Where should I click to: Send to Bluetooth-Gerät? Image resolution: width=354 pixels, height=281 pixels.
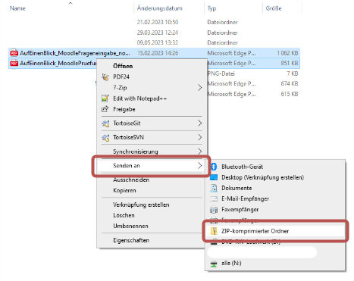coord(242,167)
